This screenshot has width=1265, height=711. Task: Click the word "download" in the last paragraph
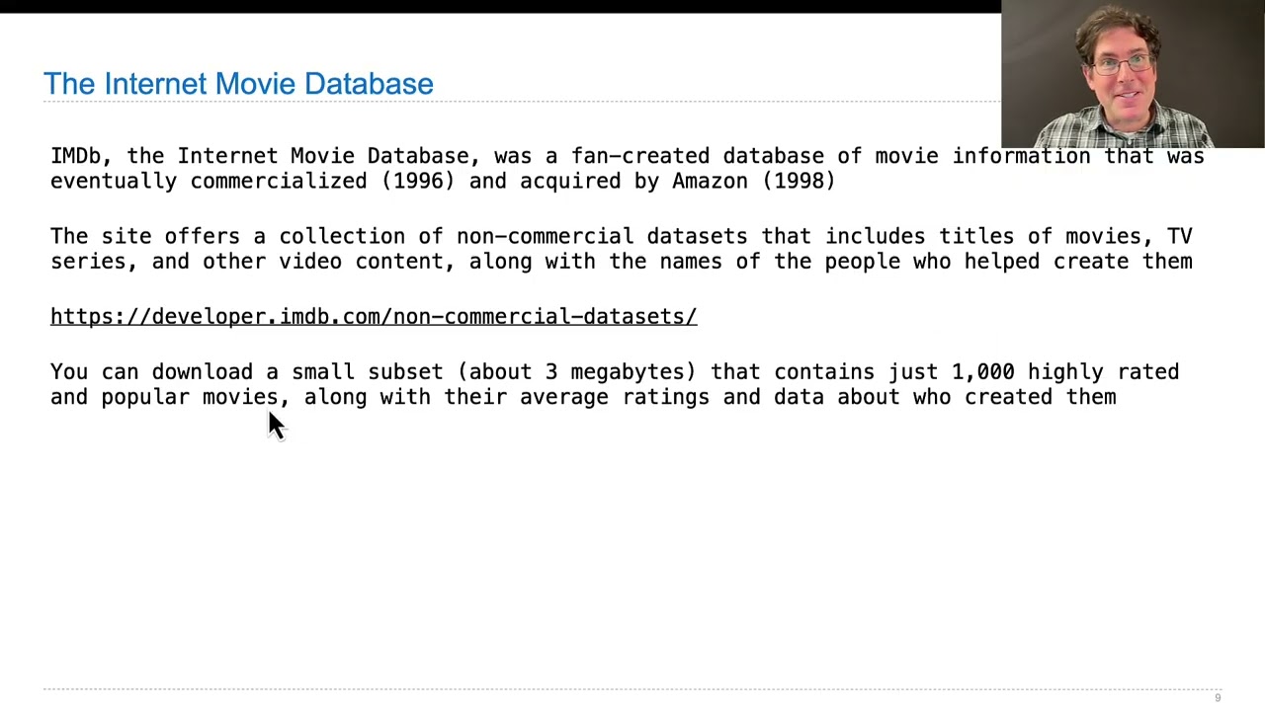pos(202,372)
